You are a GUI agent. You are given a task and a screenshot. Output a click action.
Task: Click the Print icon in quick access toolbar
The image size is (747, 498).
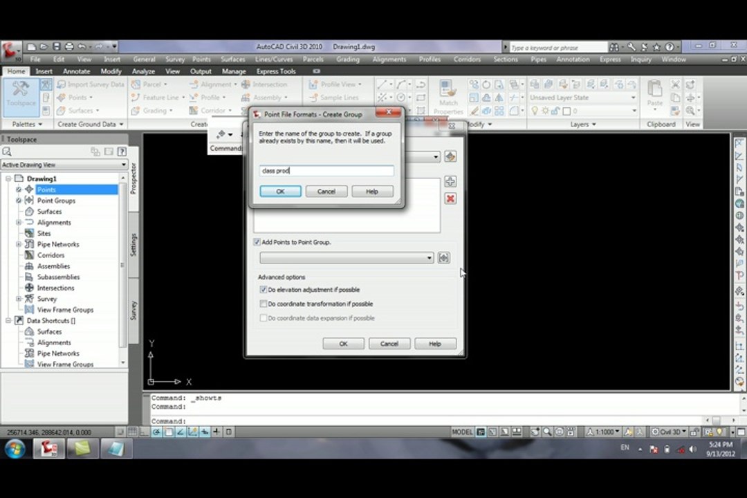[x=69, y=46]
